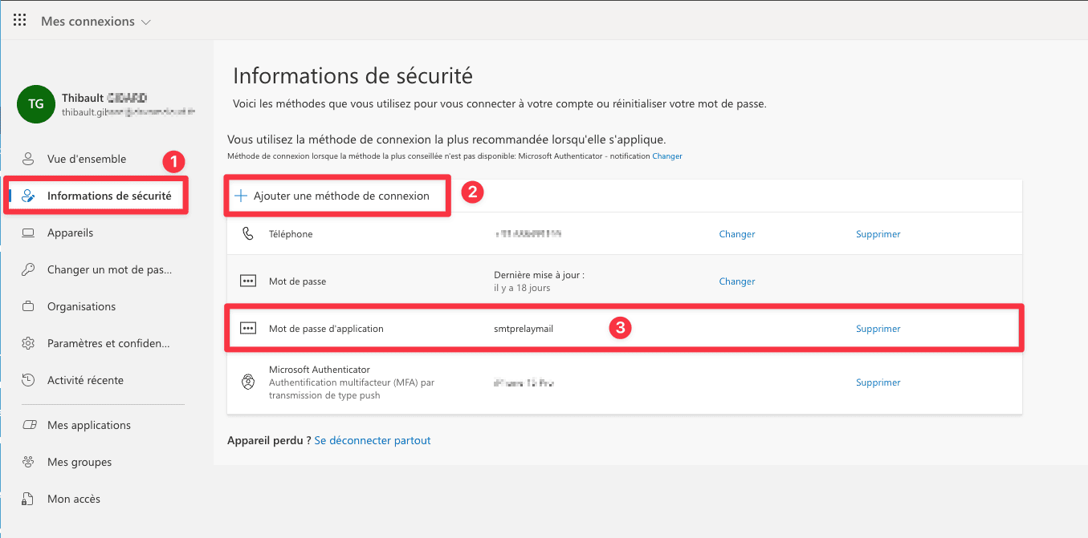Viewport: 1088px width, 538px height.
Task: Click the person icon beside Vue d'ensemble
Action: coord(28,159)
